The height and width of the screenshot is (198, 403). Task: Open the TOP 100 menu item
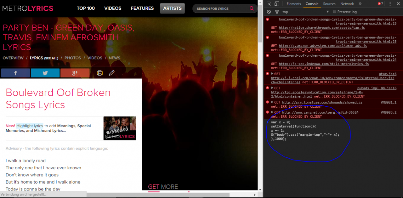pyautogui.click(x=86, y=8)
